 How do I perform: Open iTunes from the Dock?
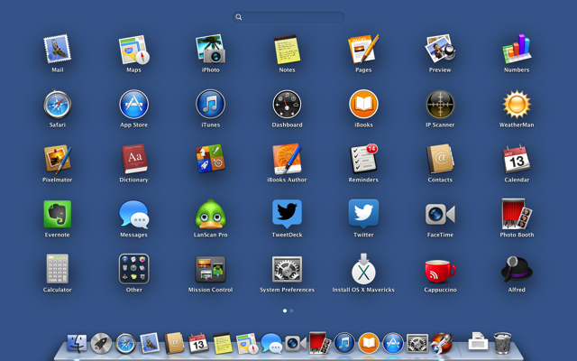pyautogui.click(x=344, y=343)
